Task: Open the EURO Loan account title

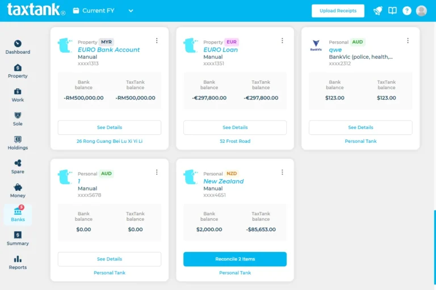Action: click(x=220, y=50)
